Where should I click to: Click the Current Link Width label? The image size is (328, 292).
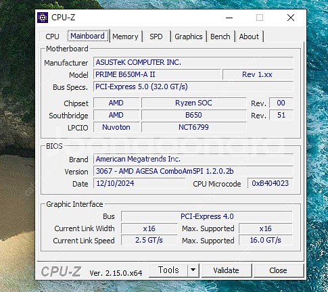pyautogui.click(x=85, y=228)
